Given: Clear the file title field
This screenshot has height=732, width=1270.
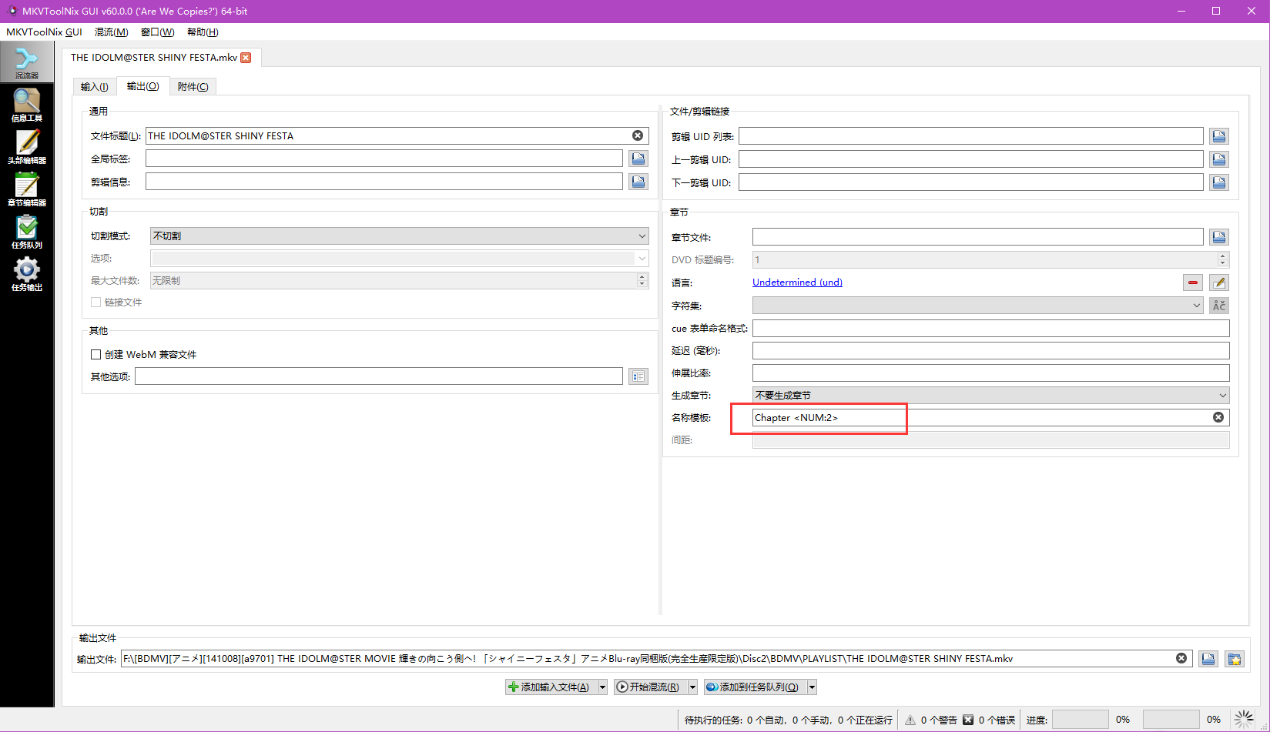Looking at the screenshot, I should pos(638,135).
